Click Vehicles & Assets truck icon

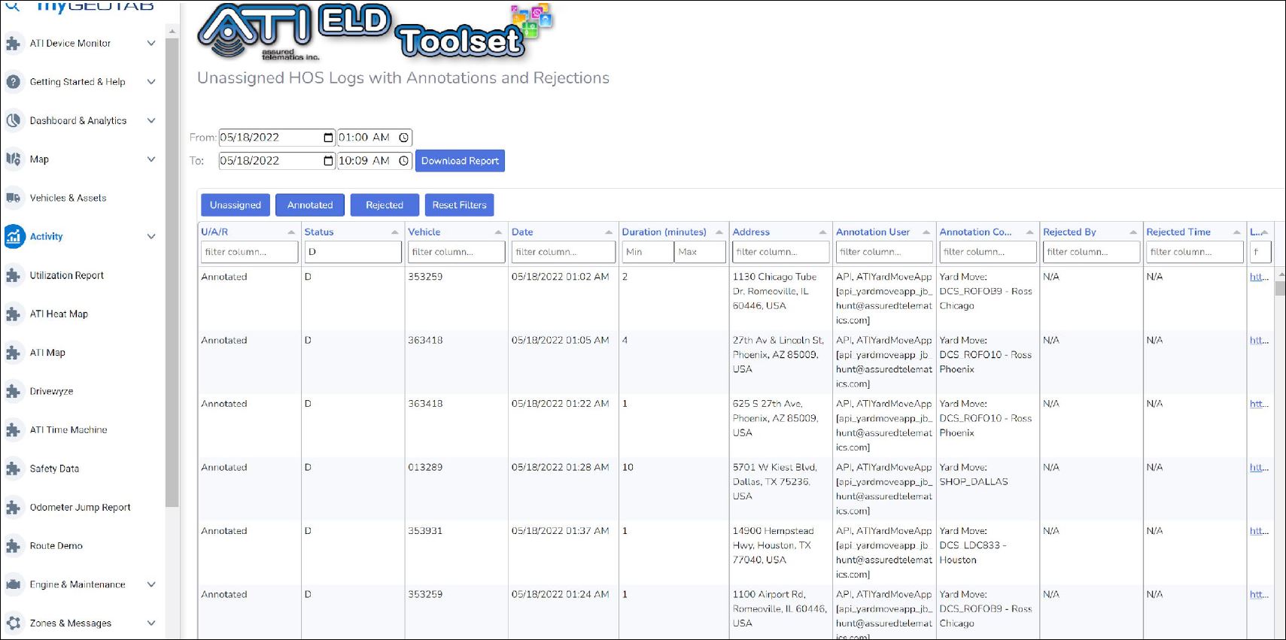click(13, 198)
